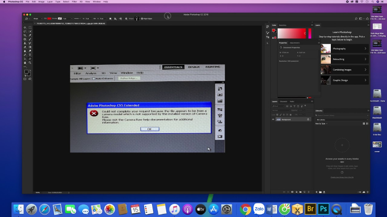Open View by Type dropdown
The height and width of the screenshot is (217, 387).
coord(322,123)
